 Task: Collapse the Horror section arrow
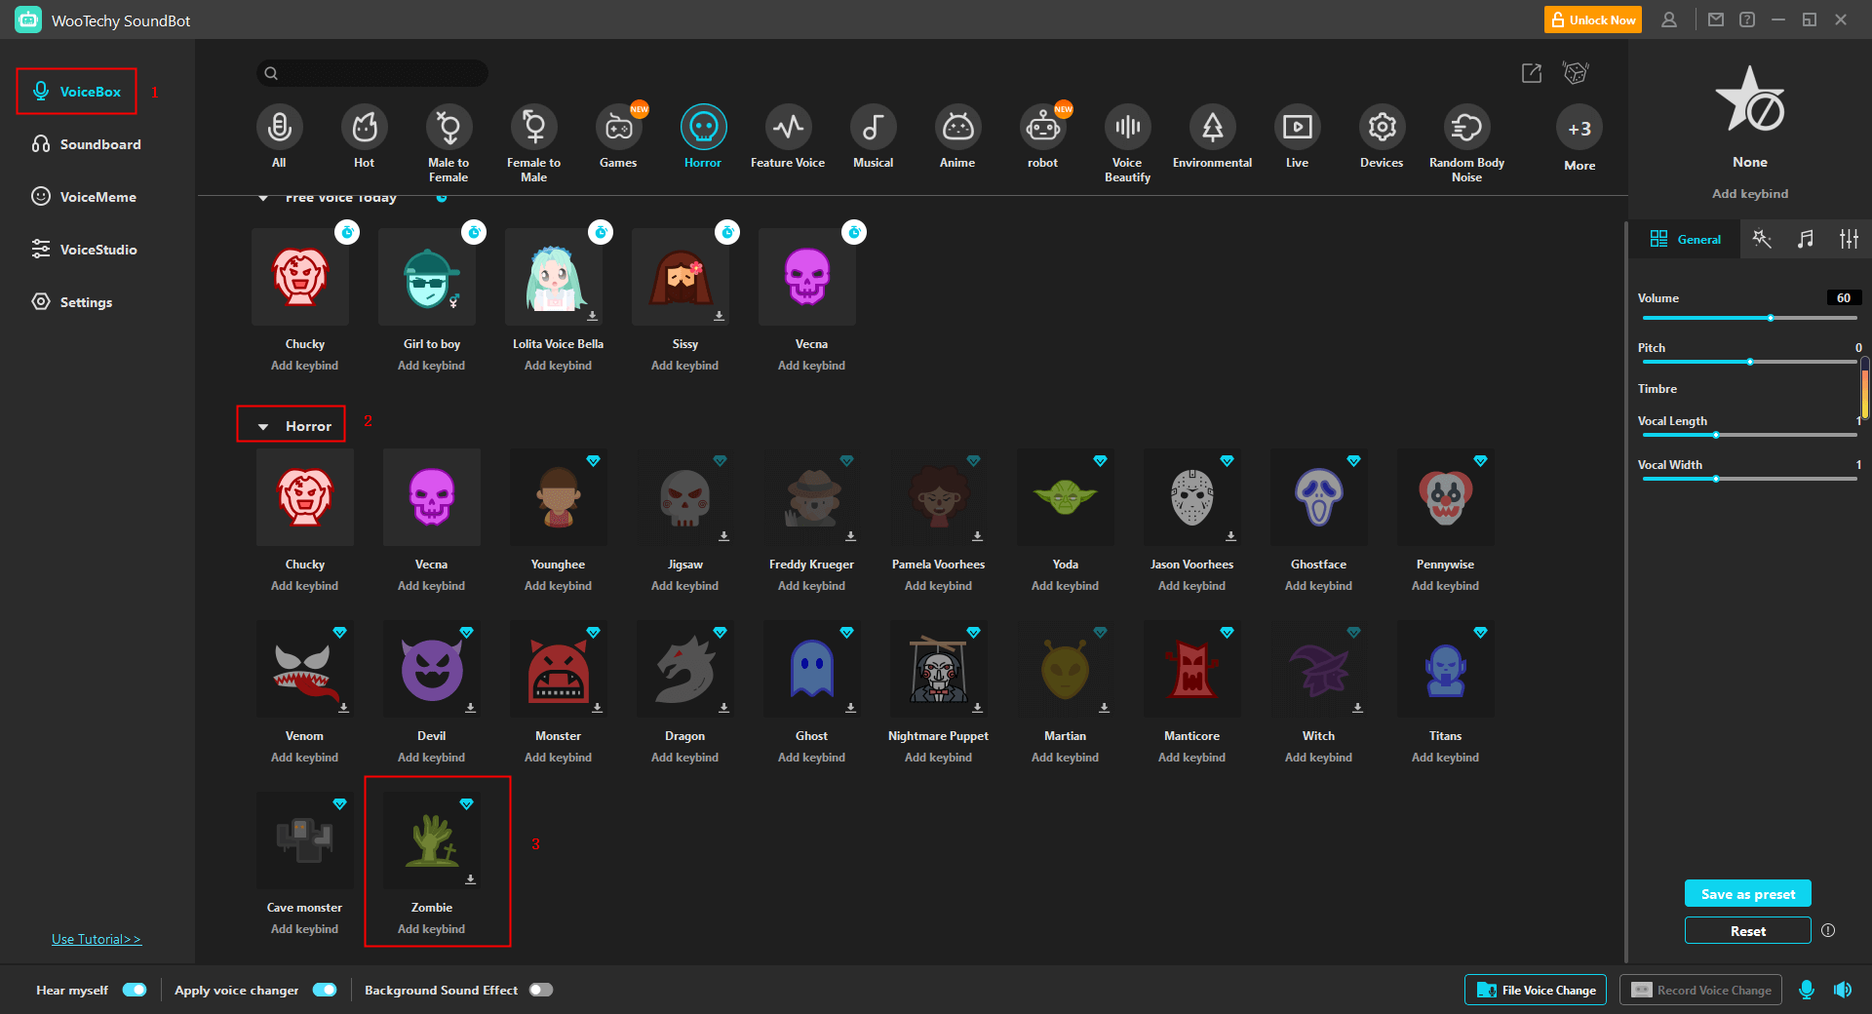(263, 427)
